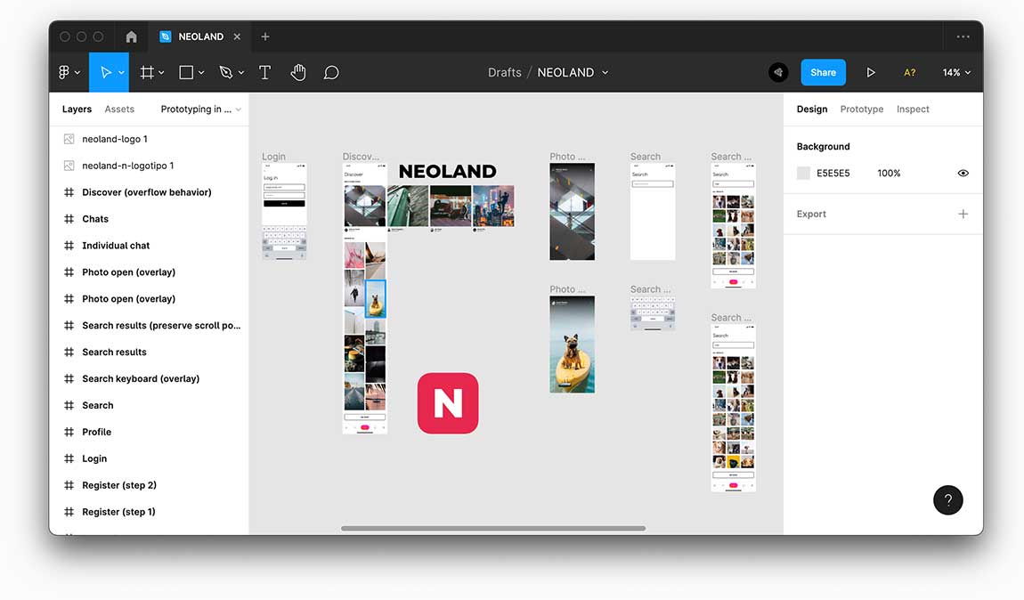This screenshot has width=1024, height=600.
Task: Start Presentation mode
Action: coord(871,72)
